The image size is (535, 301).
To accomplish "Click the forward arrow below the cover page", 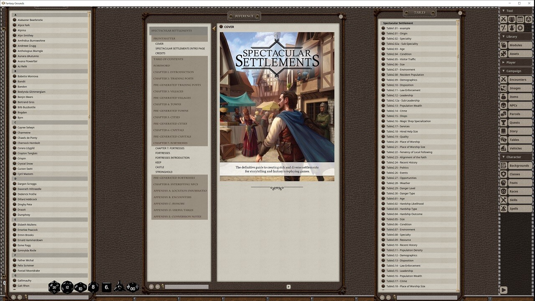I will click(x=288, y=286).
